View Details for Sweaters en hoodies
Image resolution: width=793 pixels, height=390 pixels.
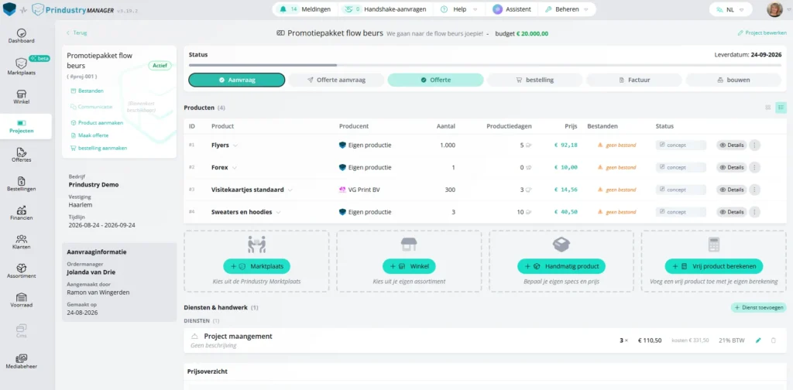point(731,212)
